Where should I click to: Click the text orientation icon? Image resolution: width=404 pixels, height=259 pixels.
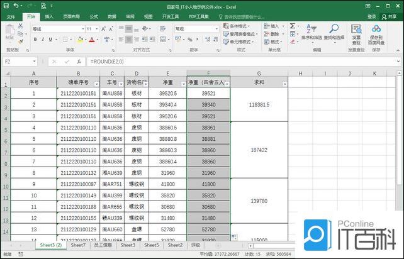(x=145, y=28)
